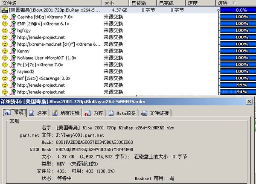256x184 pixels.
Task: Sort by 速度 column header
Action: [x=201, y=3]
